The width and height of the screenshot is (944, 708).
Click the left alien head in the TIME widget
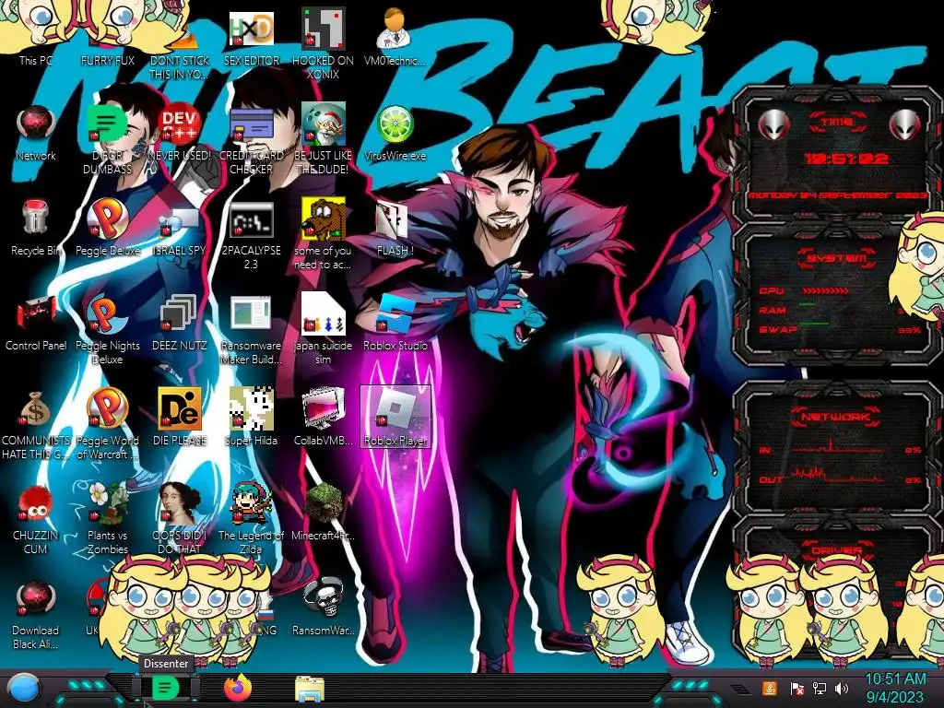point(773,124)
